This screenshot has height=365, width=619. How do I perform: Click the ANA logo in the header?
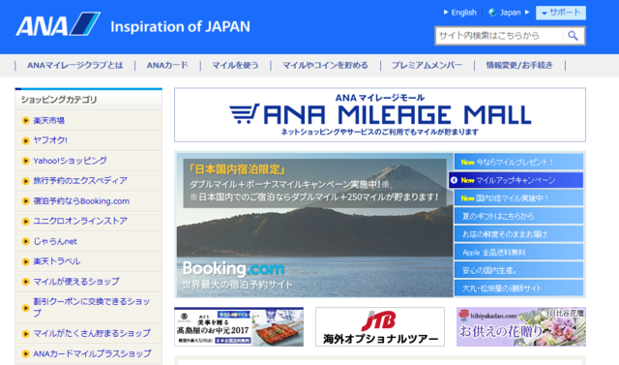[x=58, y=24]
